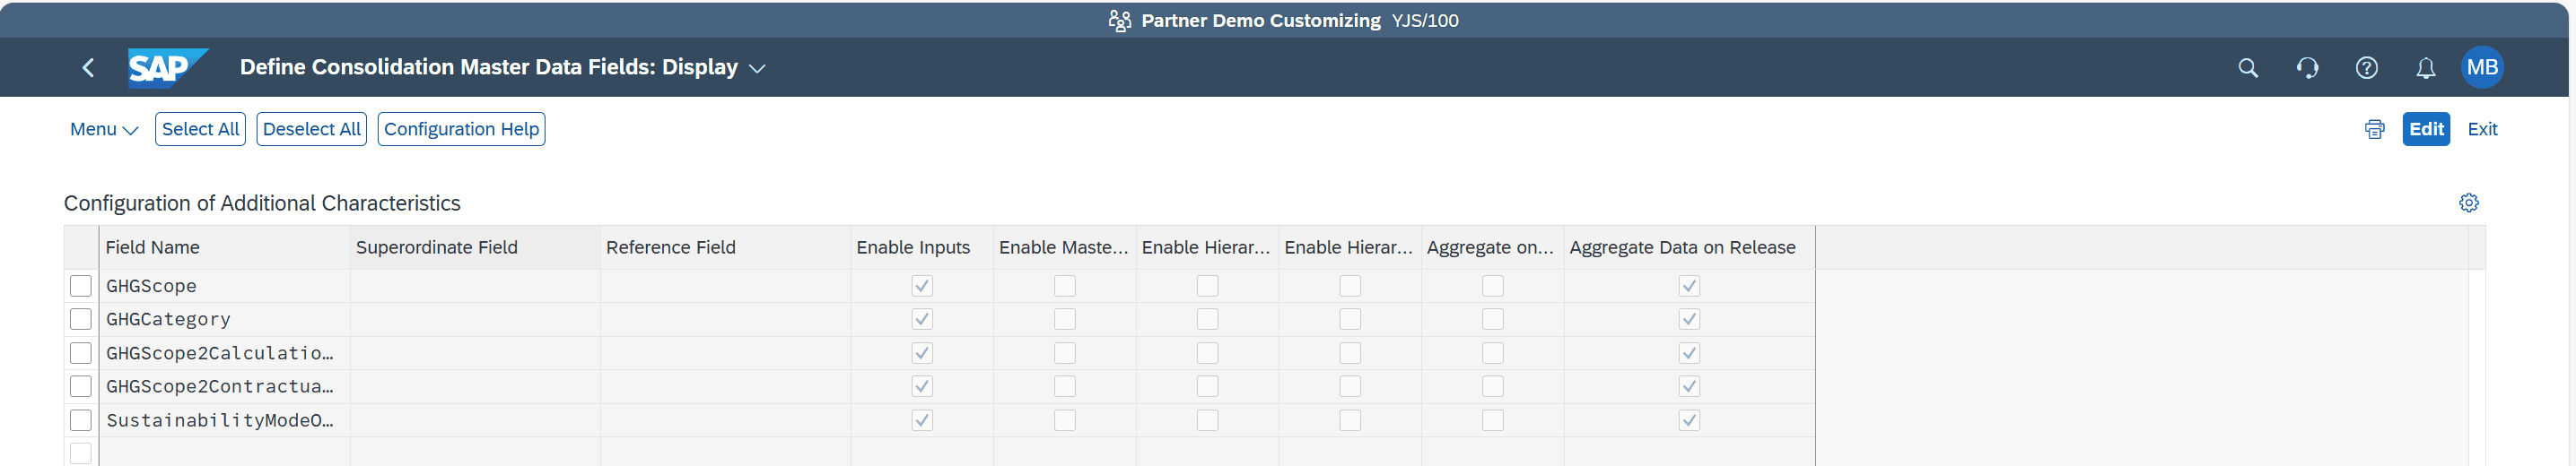Open the support headset icon

tap(2306, 68)
